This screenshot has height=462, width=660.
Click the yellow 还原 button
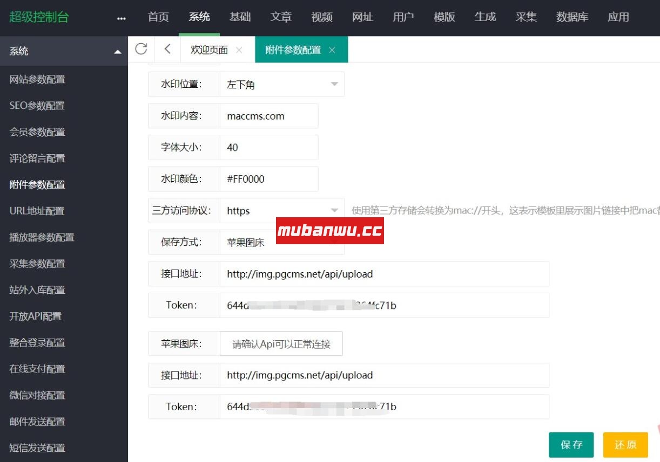(625, 445)
